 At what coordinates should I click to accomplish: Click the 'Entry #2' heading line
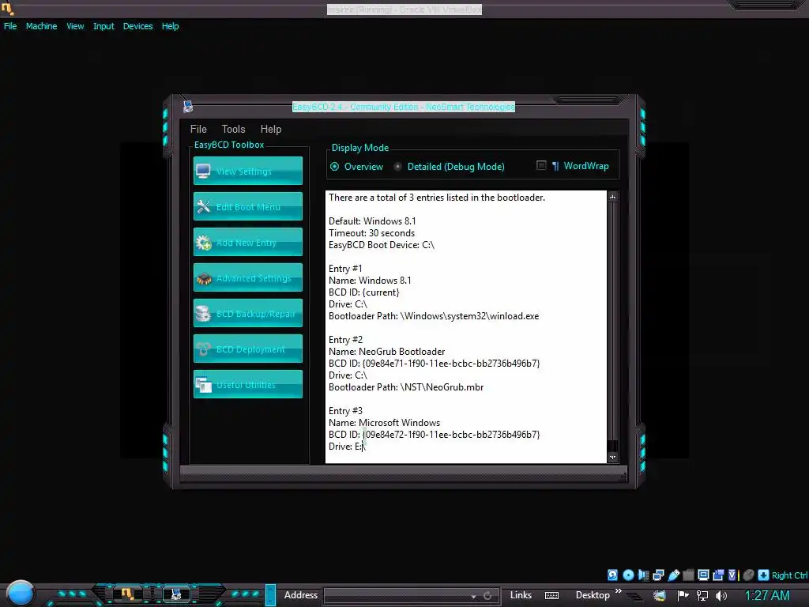(346, 340)
